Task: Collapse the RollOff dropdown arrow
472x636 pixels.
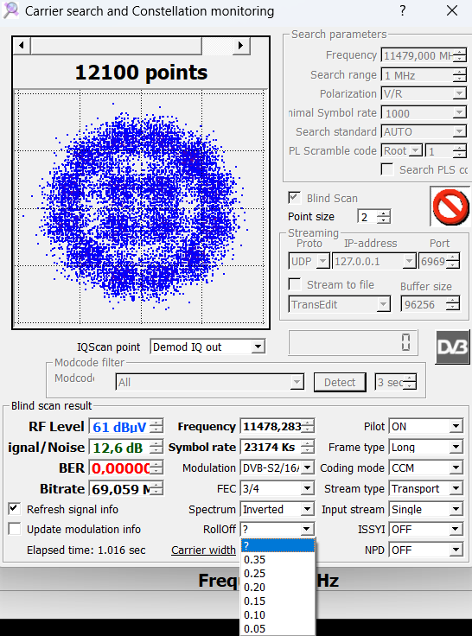Action: (x=307, y=530)
